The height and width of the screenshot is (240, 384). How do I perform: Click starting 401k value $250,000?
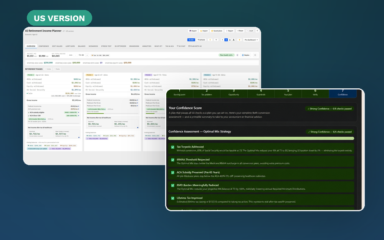pyautogui.click(x=48, y=63)
